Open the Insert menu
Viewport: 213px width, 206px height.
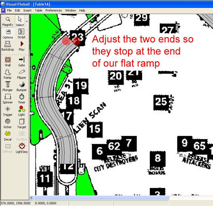(x=28, y=10)
